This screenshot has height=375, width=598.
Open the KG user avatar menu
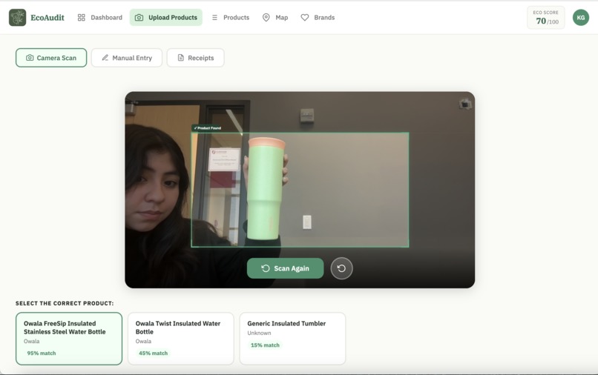580,18
